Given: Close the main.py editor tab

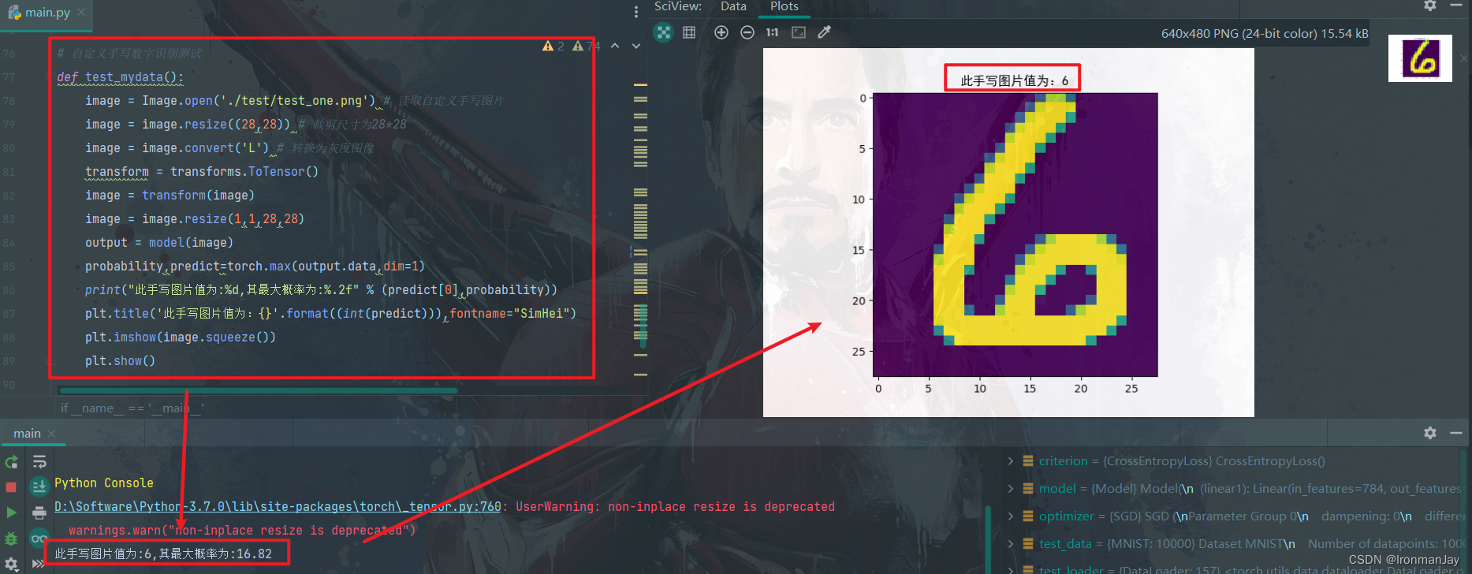Looking at the screenshot, I should pyautogui.click(x=81, y=13).
